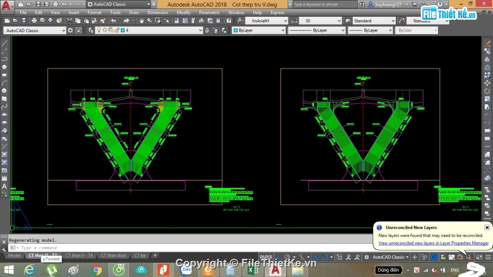This screenshot has width=493, height=277.
Task: Select the Multiline Text A tool
Action: [x=4, y=186]
